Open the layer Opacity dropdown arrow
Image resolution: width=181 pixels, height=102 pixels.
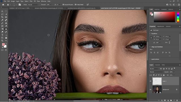click(x=174, y=72)
